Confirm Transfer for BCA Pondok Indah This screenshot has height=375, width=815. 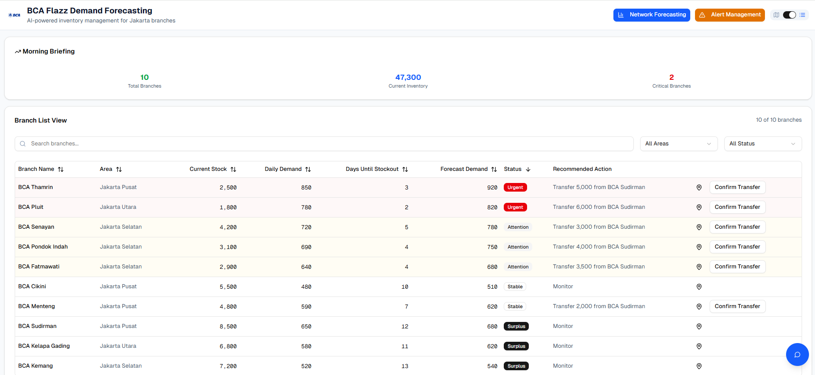click(737, 247)
